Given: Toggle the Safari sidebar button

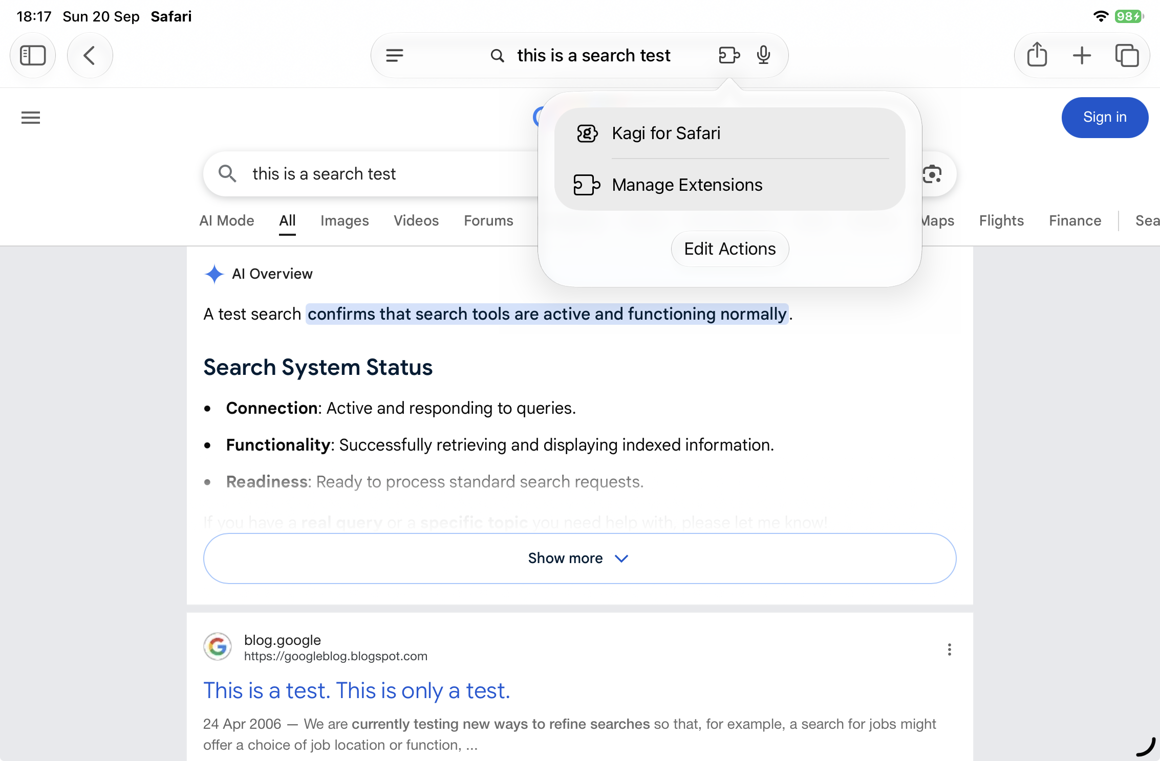Looking at the screenshot, I should (33, 55).
